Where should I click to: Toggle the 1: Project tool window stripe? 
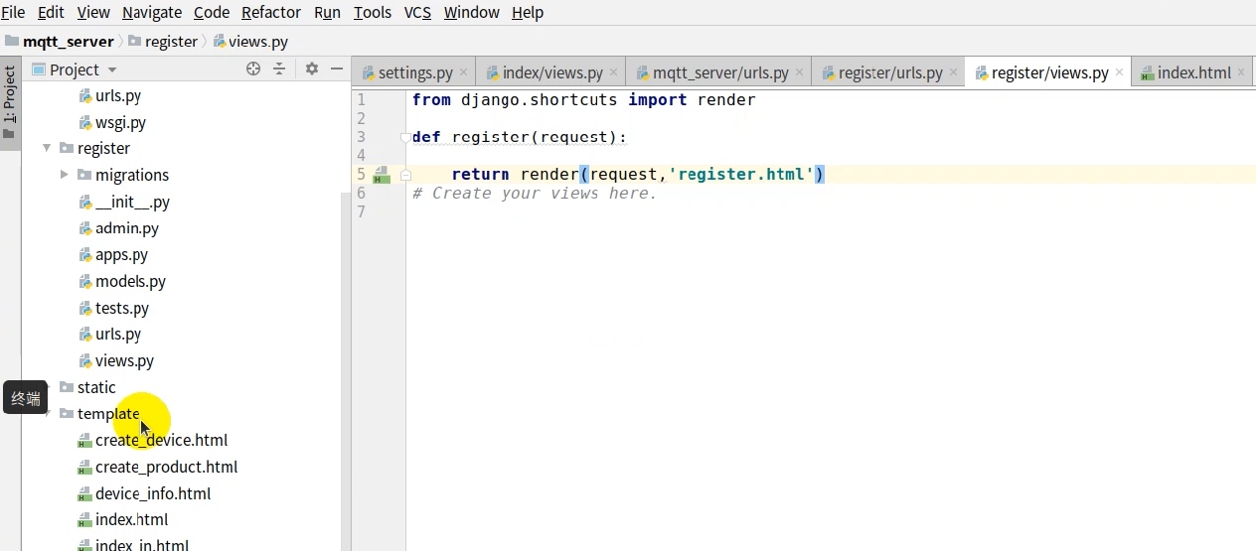[x=10, y=102]
